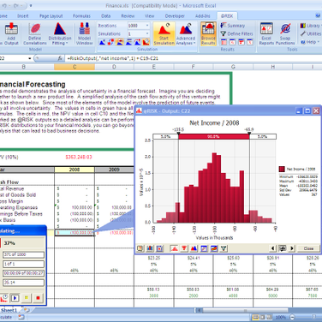Click the zoom out minus button
Image resolution: width=322 pixels, height=322 pixels.
click(292, 317)
